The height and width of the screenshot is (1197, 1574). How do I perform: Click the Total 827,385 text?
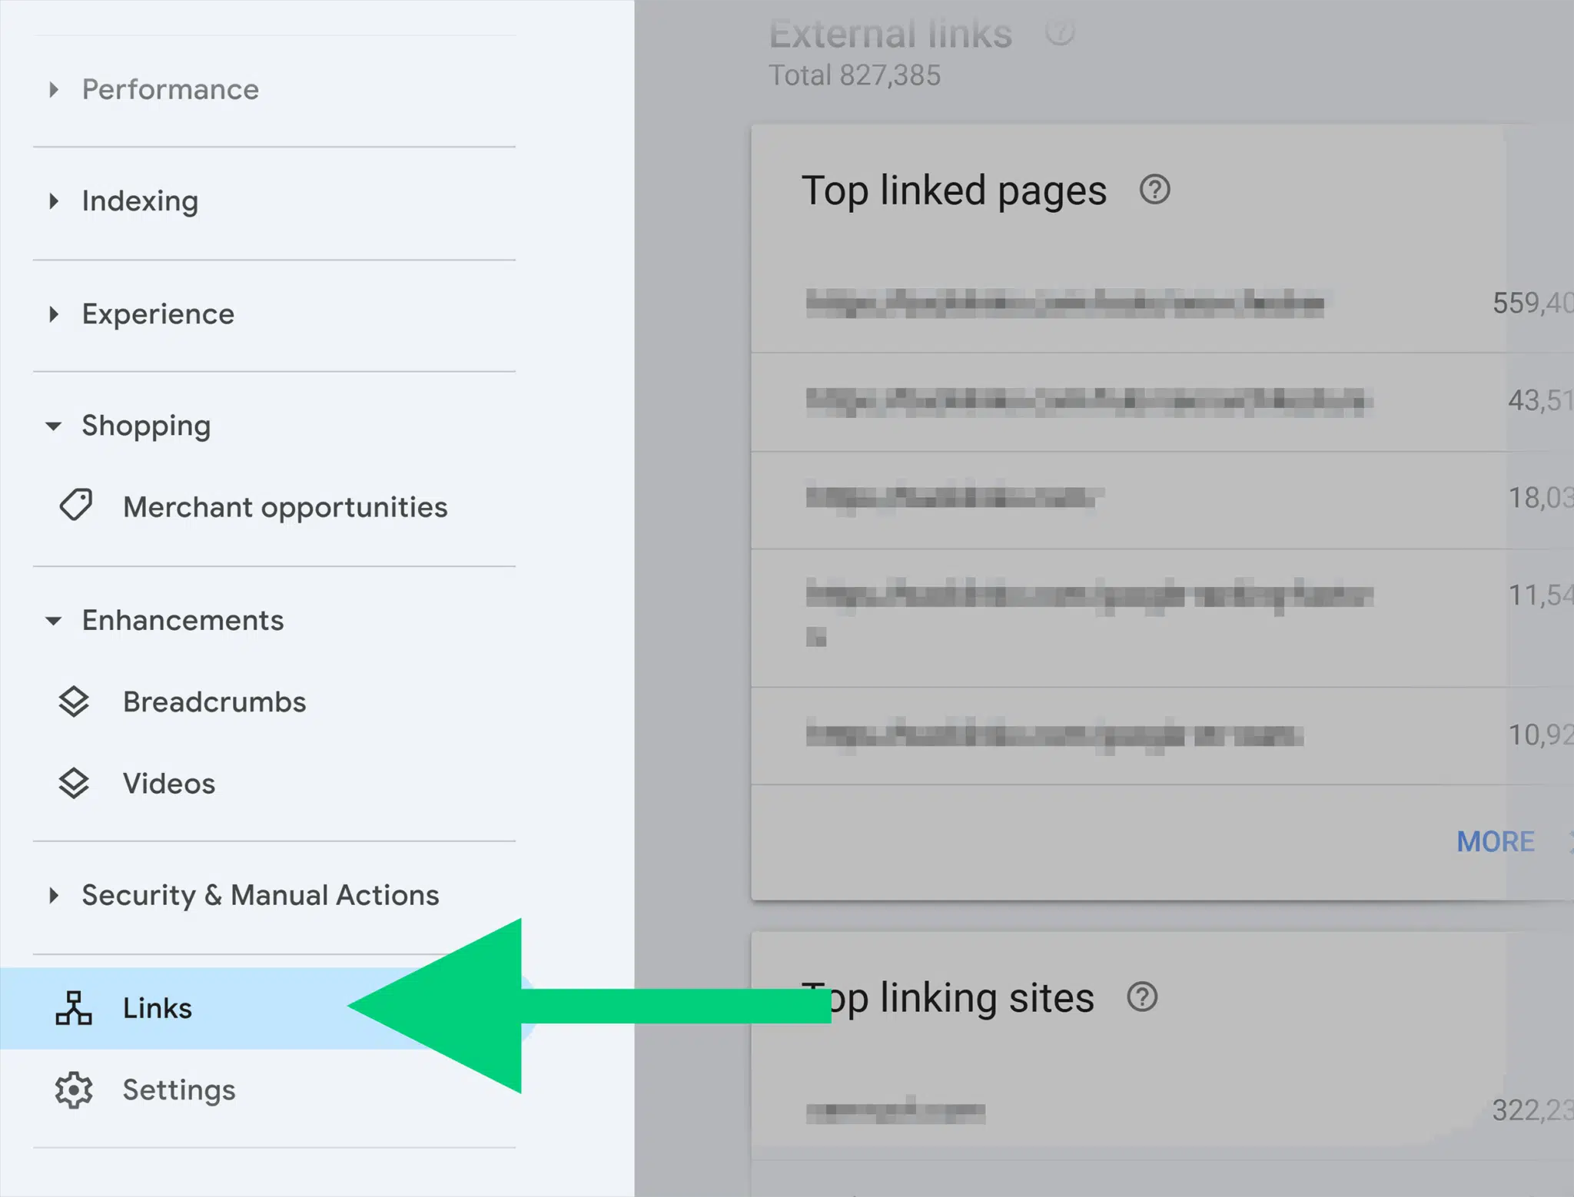(x=855, y=75)
